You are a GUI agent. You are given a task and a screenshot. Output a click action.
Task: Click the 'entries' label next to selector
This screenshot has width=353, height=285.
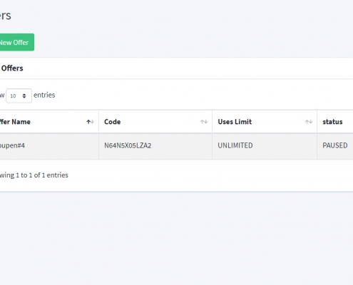pos(44,95)
